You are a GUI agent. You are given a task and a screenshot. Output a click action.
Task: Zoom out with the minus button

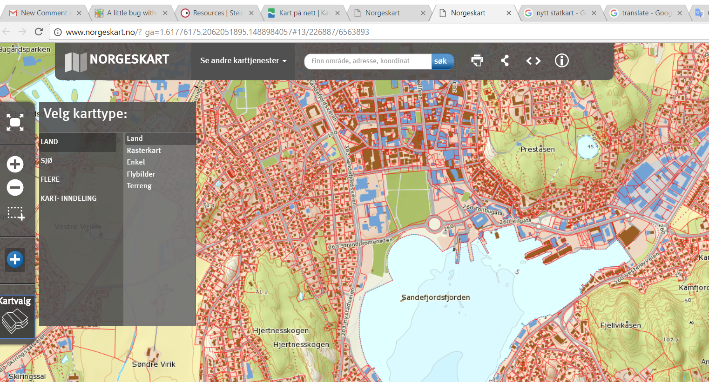point(15,188)
